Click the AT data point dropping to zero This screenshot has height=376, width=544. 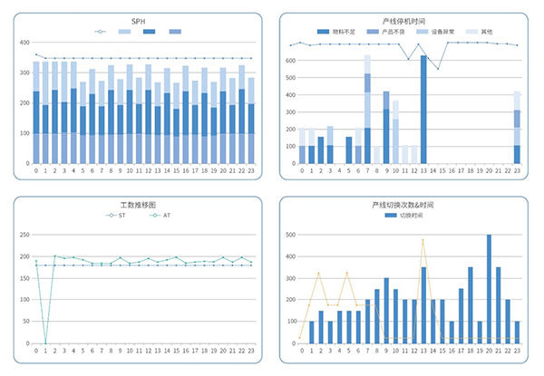45,344
